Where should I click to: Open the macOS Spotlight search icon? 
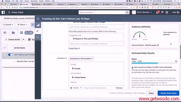[x=175, y=1]
